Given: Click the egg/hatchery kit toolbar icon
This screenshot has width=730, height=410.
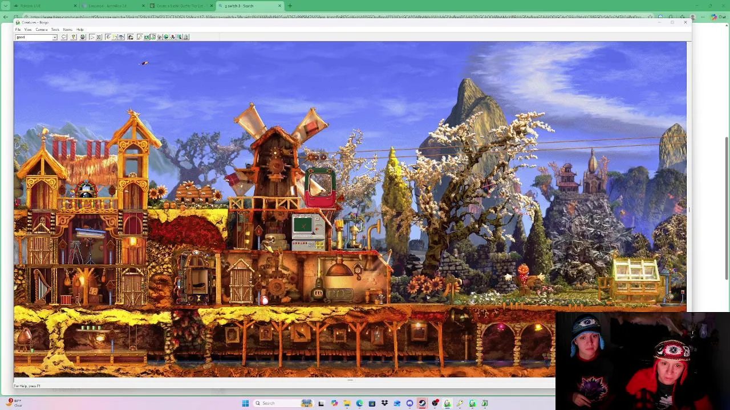Looking at the screenshot, I should click(x=160, y=37).
